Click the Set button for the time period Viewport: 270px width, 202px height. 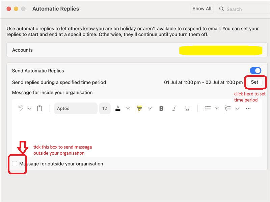255,82
